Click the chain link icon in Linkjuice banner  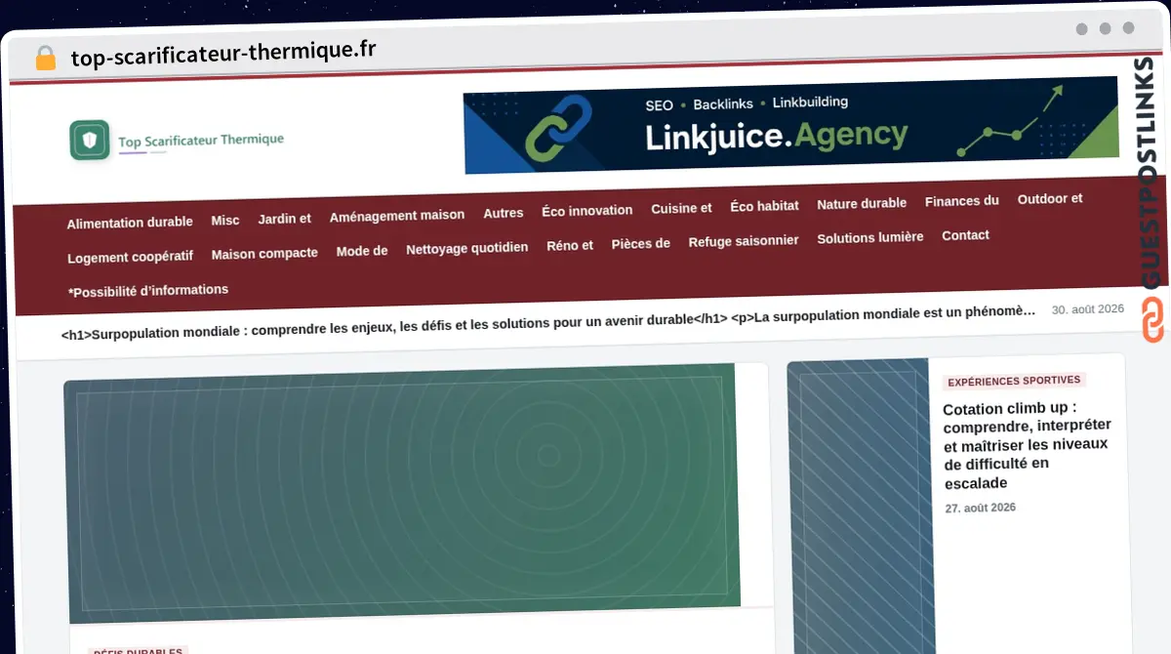pyautogui.click(x=559, y=129)
